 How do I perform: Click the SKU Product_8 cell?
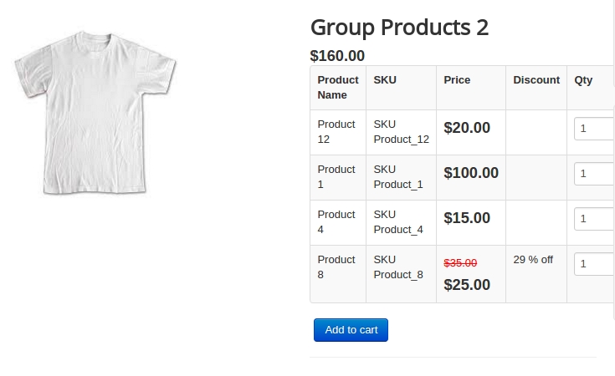402,274
